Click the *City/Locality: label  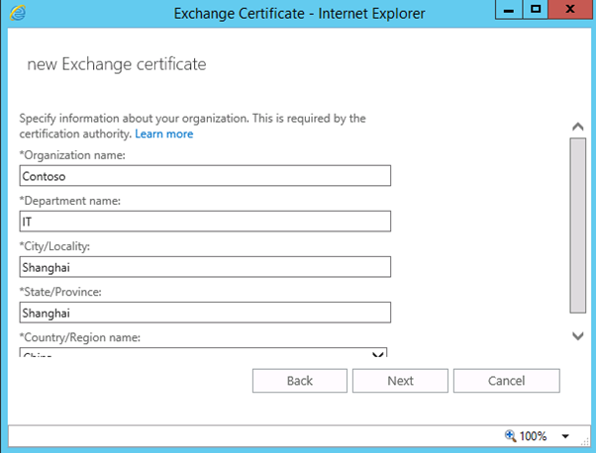[x=54, y=246]
